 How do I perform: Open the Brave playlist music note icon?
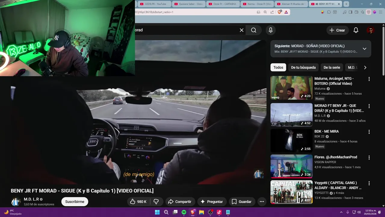[x=345, y=12]
